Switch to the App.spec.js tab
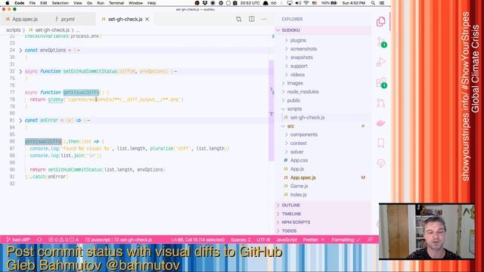Viewport: 484px width, 272px height. point(25,19)
